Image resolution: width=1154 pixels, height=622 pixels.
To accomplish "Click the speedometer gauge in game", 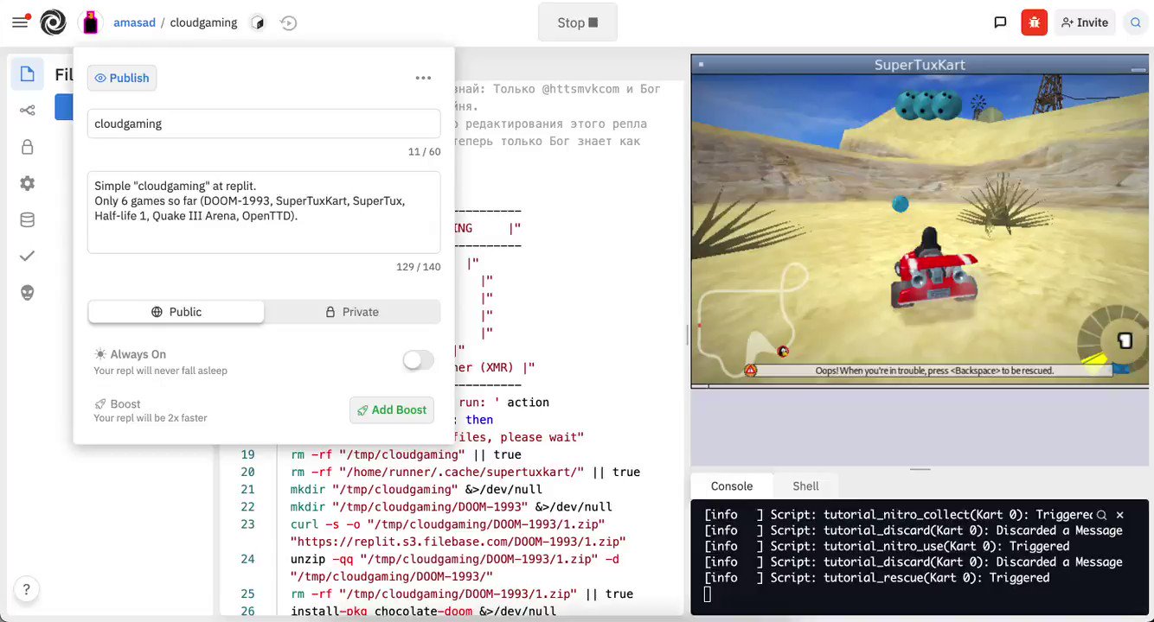I will (1114, 340).
